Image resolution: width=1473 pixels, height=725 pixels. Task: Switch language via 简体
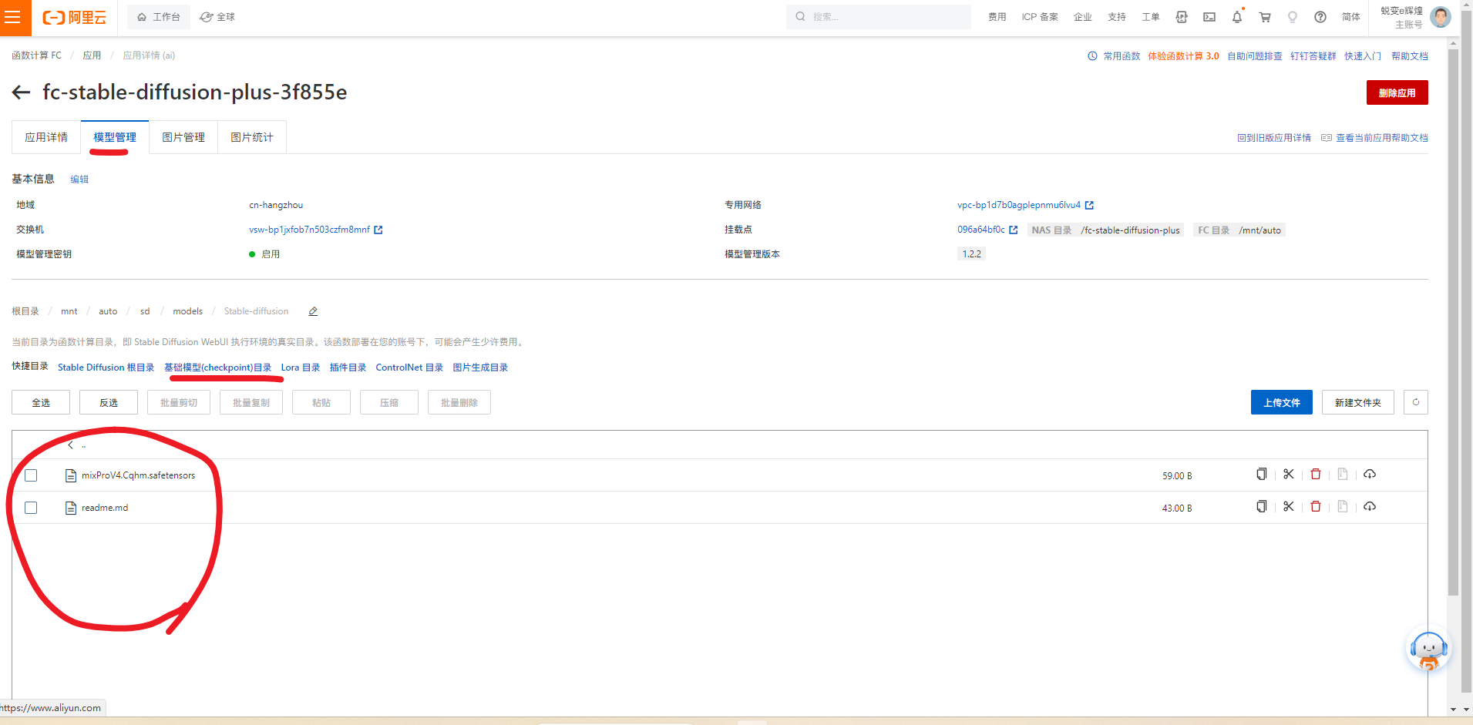coord(1351,17)
